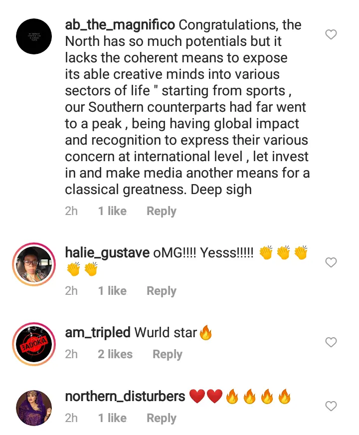This screenshot has width=359, height=435.
Task: Open am_tripled's story via the ringed avatar
Action: click(34, 344)
